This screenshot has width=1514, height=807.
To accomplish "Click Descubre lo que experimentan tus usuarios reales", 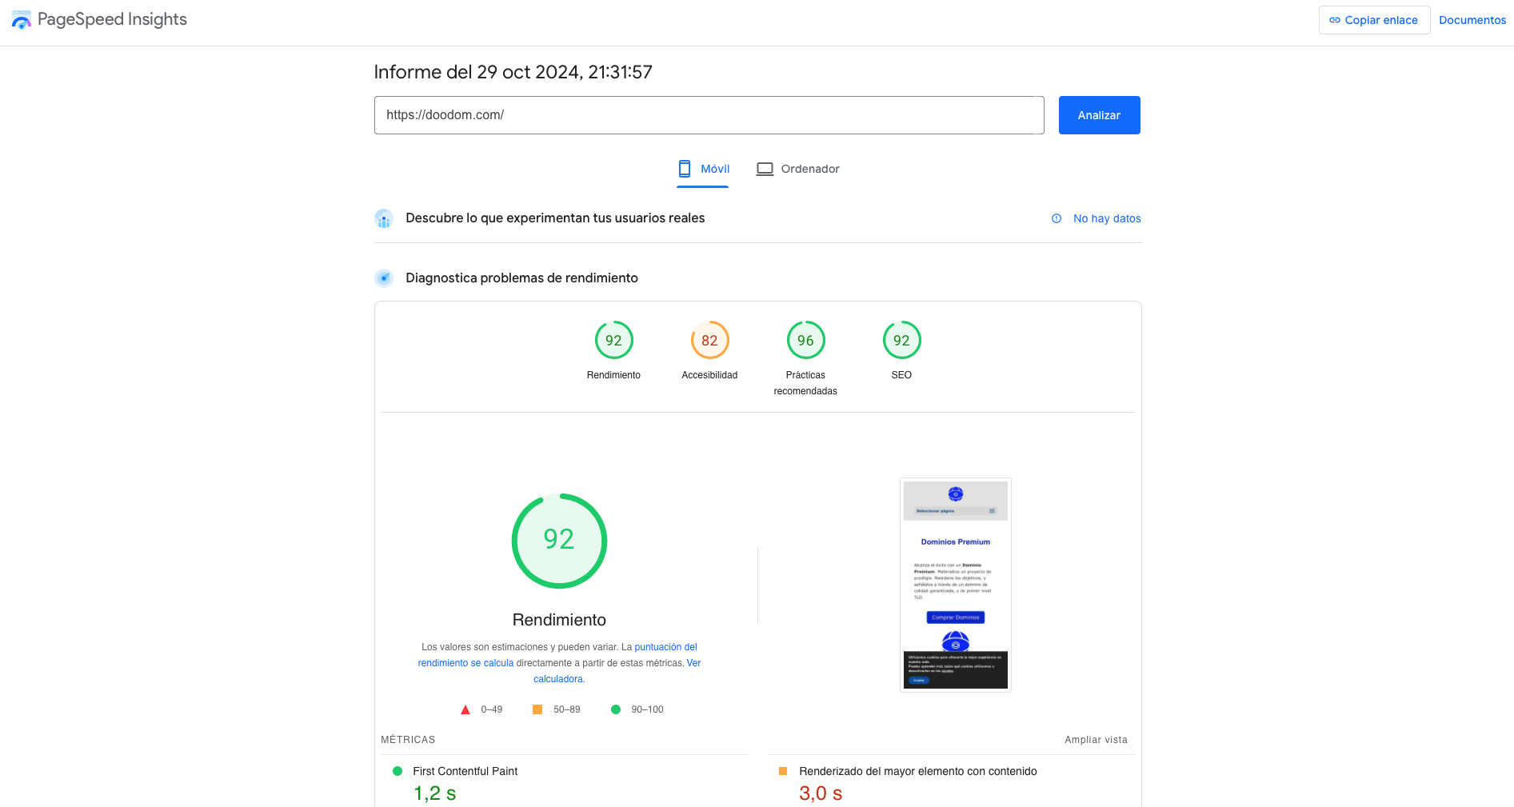I will pyautogui.click(x=555, y=218).
